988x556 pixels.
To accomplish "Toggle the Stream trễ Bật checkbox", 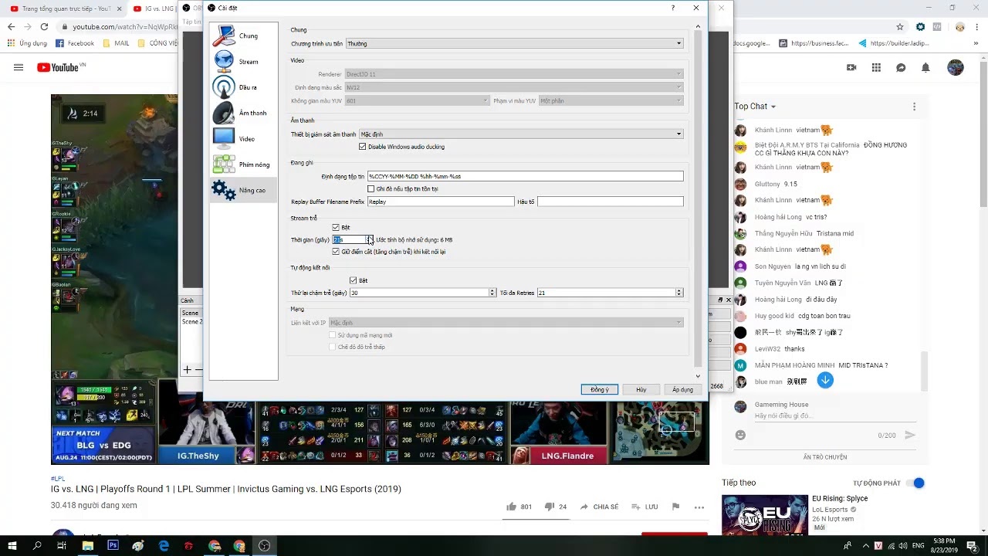I will [x=336, y=227].
